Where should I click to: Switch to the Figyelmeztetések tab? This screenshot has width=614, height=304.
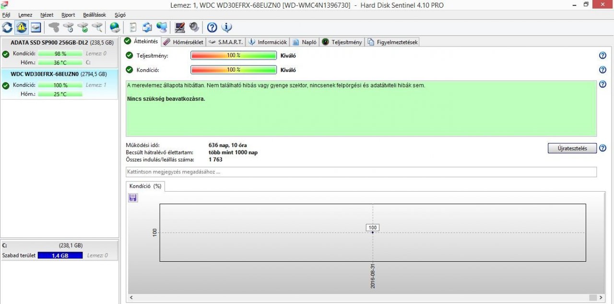point(393,42)
